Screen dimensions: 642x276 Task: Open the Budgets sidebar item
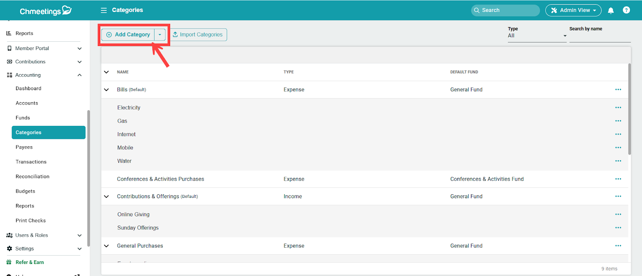[x=25, y=191]
